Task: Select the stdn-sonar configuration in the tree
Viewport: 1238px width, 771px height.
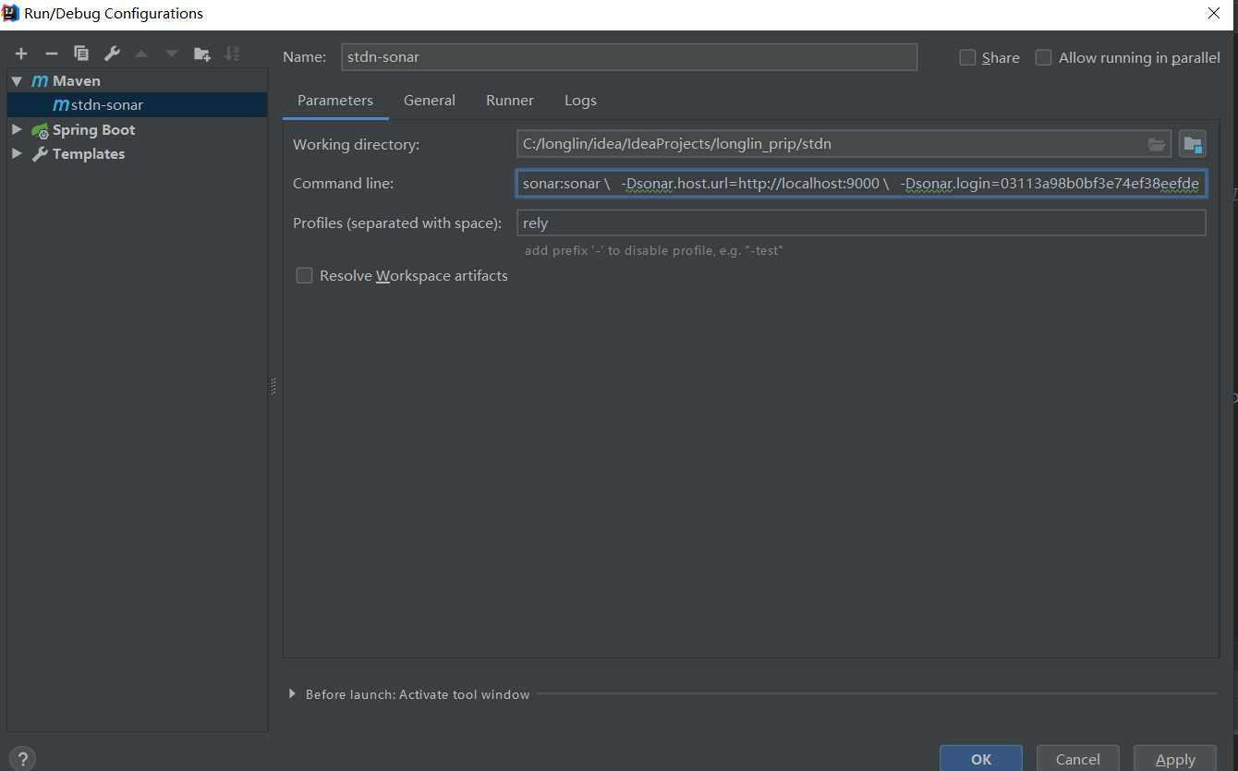Action: pos(137,105)
